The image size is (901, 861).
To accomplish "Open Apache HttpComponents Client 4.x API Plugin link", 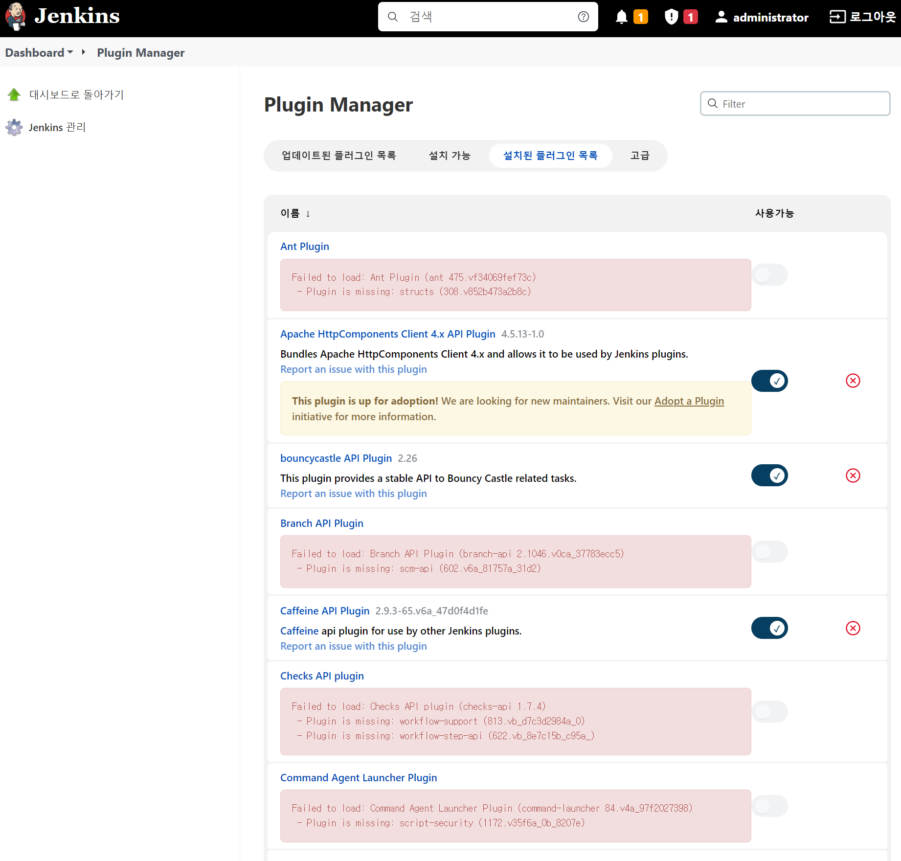I will pos(388,334).
